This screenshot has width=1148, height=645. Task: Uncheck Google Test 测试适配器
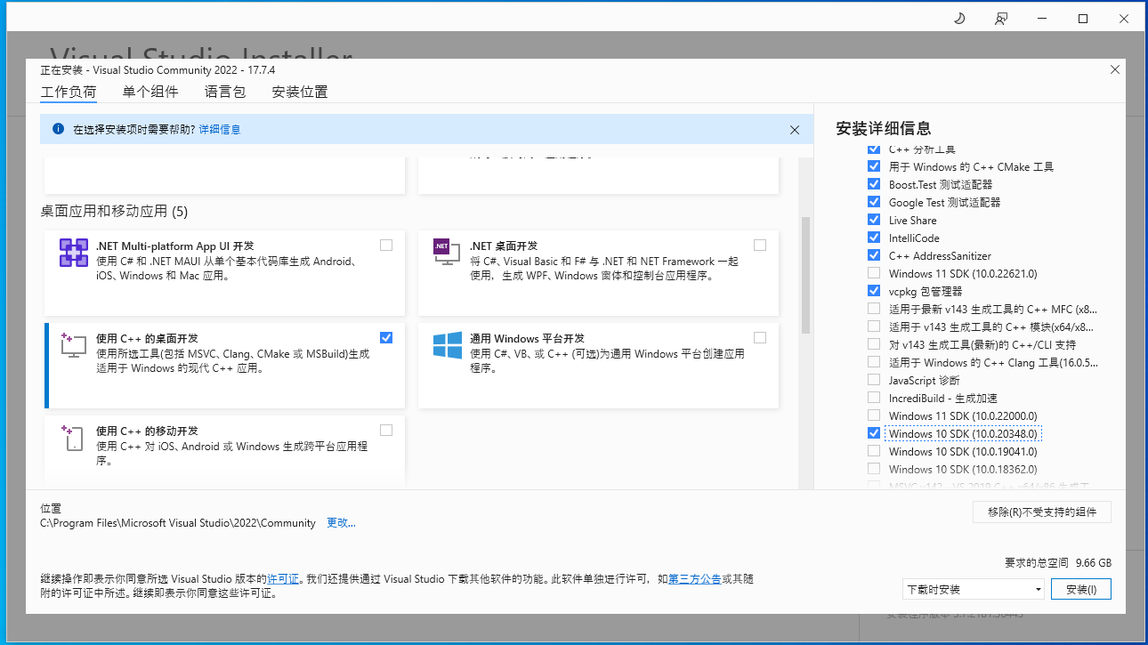pos(873,202)
